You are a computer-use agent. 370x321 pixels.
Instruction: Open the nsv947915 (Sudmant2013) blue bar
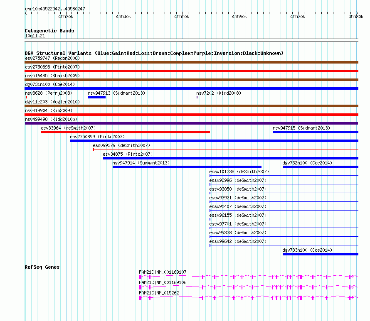point(316,132)
